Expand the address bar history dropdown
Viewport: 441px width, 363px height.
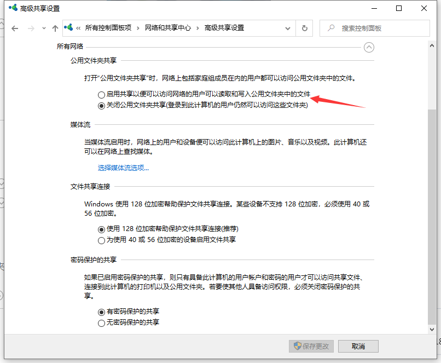click(288, 28)
